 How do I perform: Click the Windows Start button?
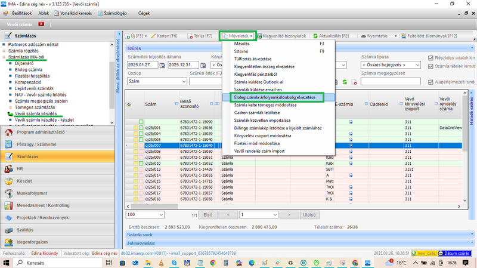click(x=6, y=263)
